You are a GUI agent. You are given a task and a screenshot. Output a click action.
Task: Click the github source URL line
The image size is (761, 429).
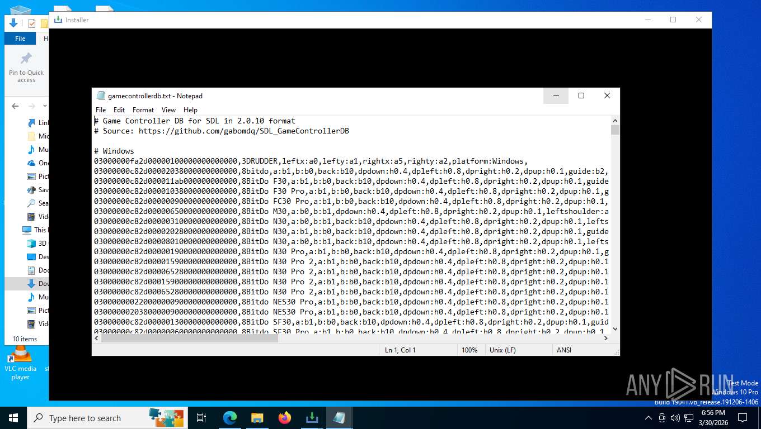[x=222, y=131]
